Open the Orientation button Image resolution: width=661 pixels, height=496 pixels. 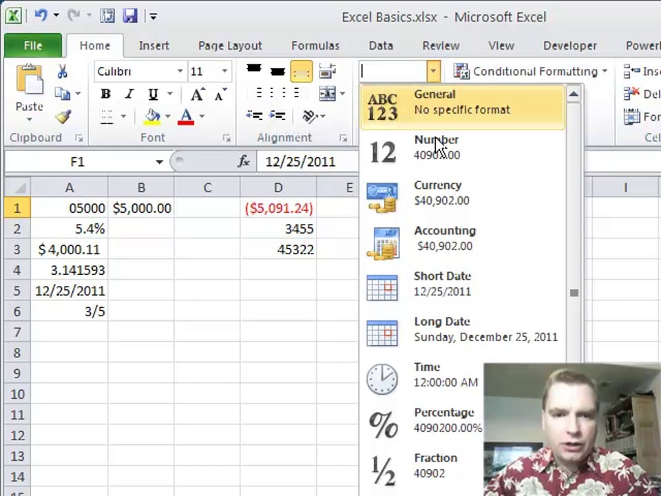314,116
